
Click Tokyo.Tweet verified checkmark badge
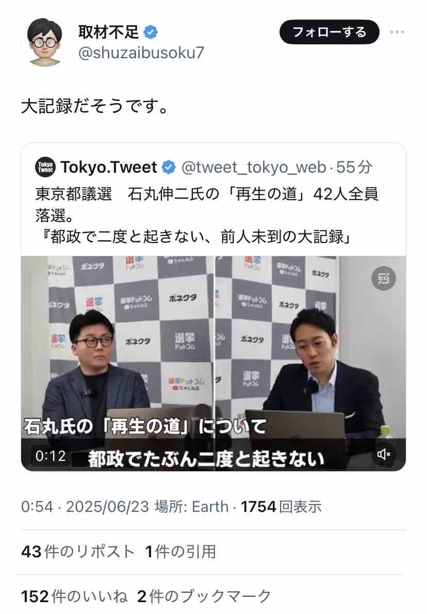(x=169, y=167)
